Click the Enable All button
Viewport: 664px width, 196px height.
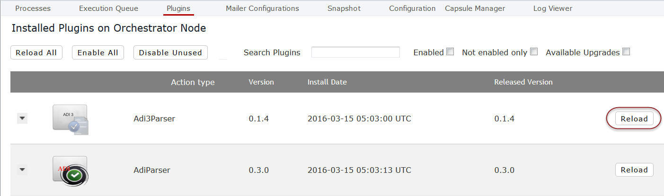(98, 53)
